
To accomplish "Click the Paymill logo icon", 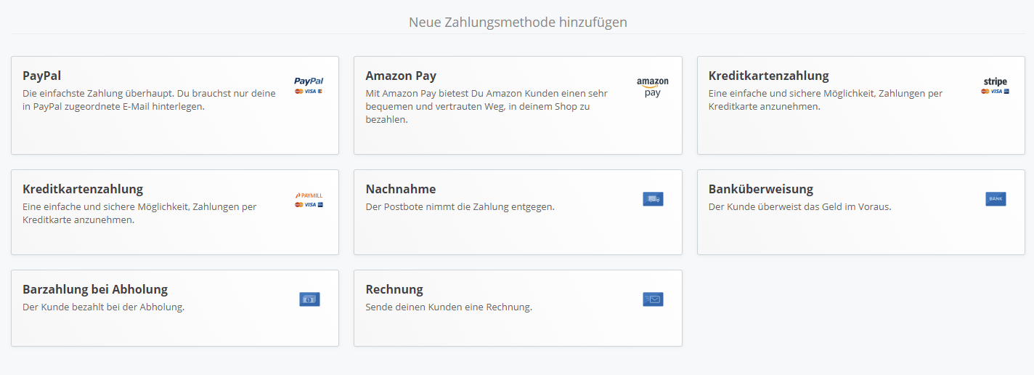I will (x=309, y=199).
